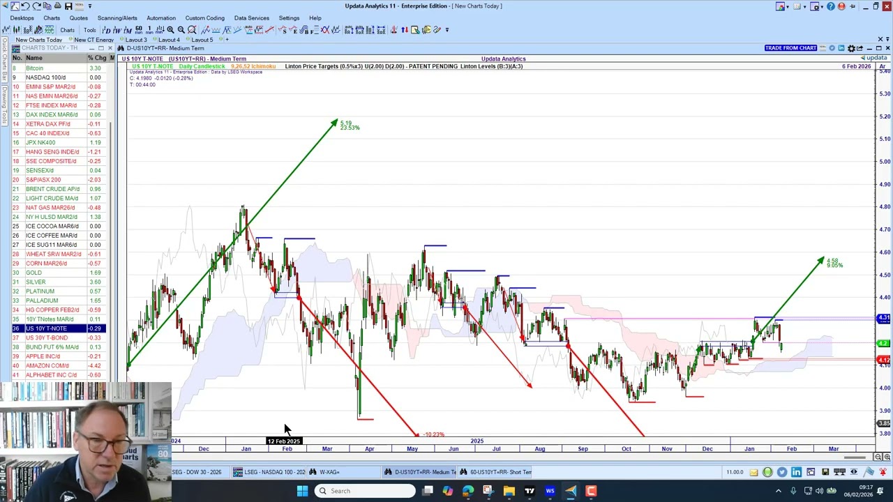Click the Save floppy disk icon

[x=68, y=6]
